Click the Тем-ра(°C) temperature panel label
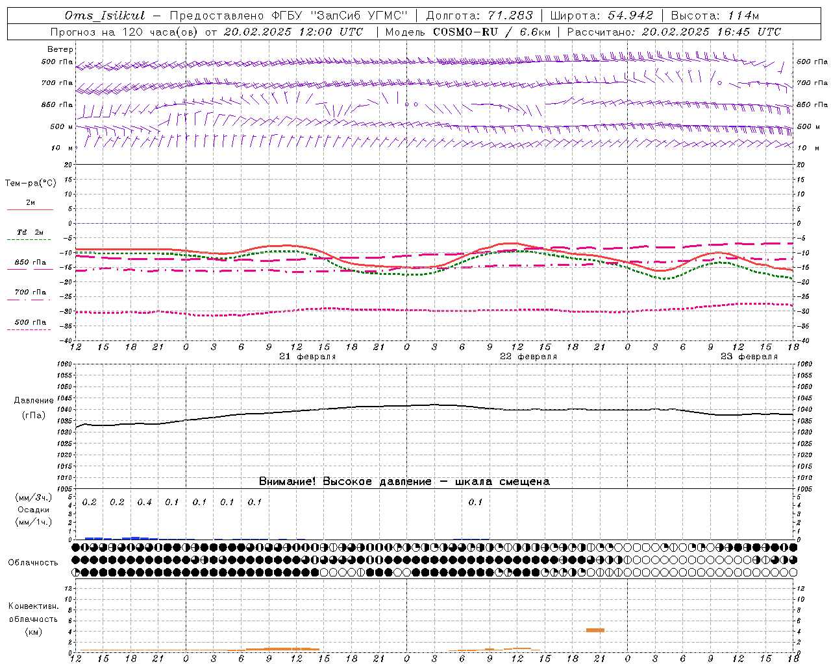 [x=31, y=184]
